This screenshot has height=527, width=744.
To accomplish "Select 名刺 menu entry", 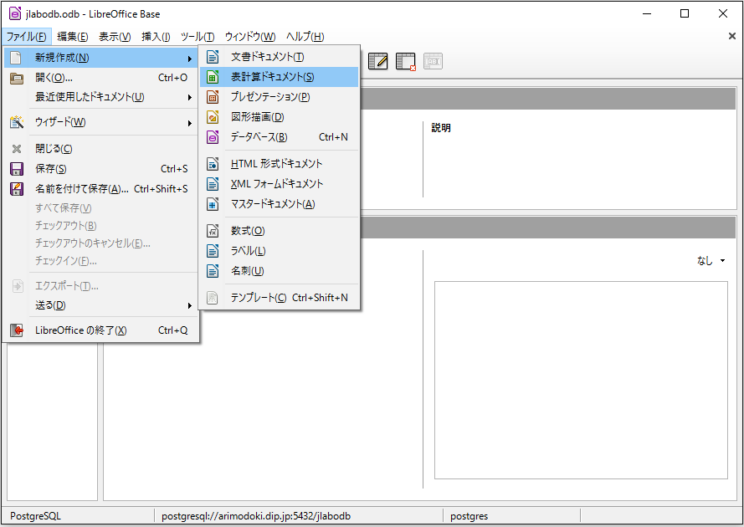I will 279,271.
